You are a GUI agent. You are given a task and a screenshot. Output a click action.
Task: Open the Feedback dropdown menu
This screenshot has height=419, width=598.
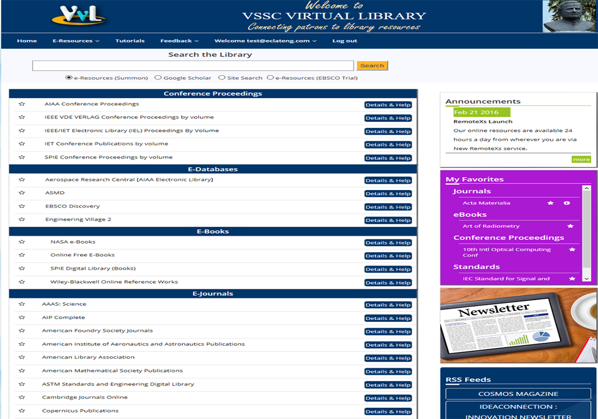pyautogui.click(x=179, y=41)
